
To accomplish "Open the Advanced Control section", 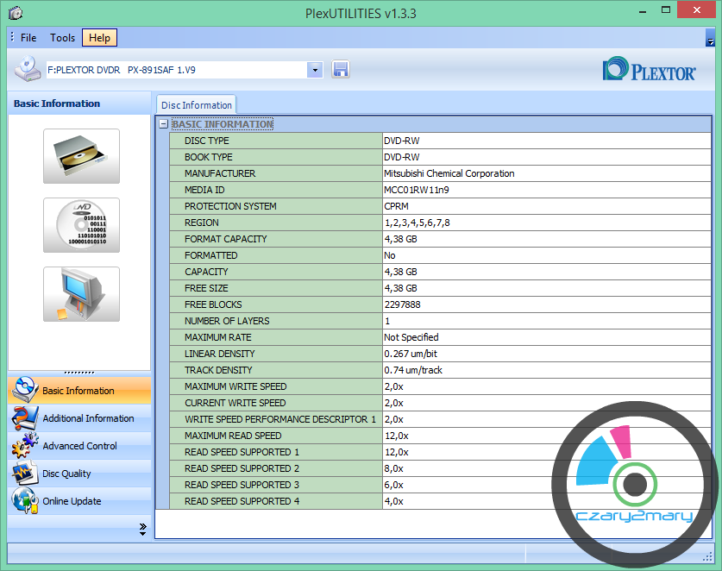I will [79, 446].
